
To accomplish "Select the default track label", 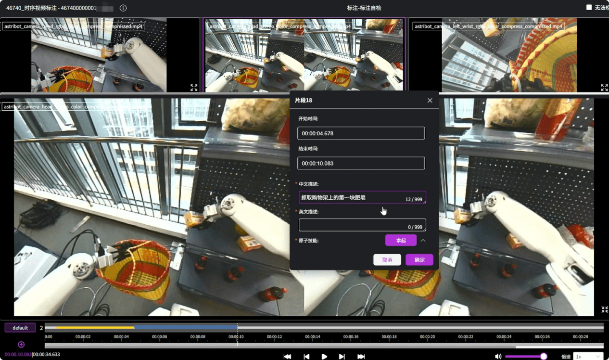I will click(20, 328).
